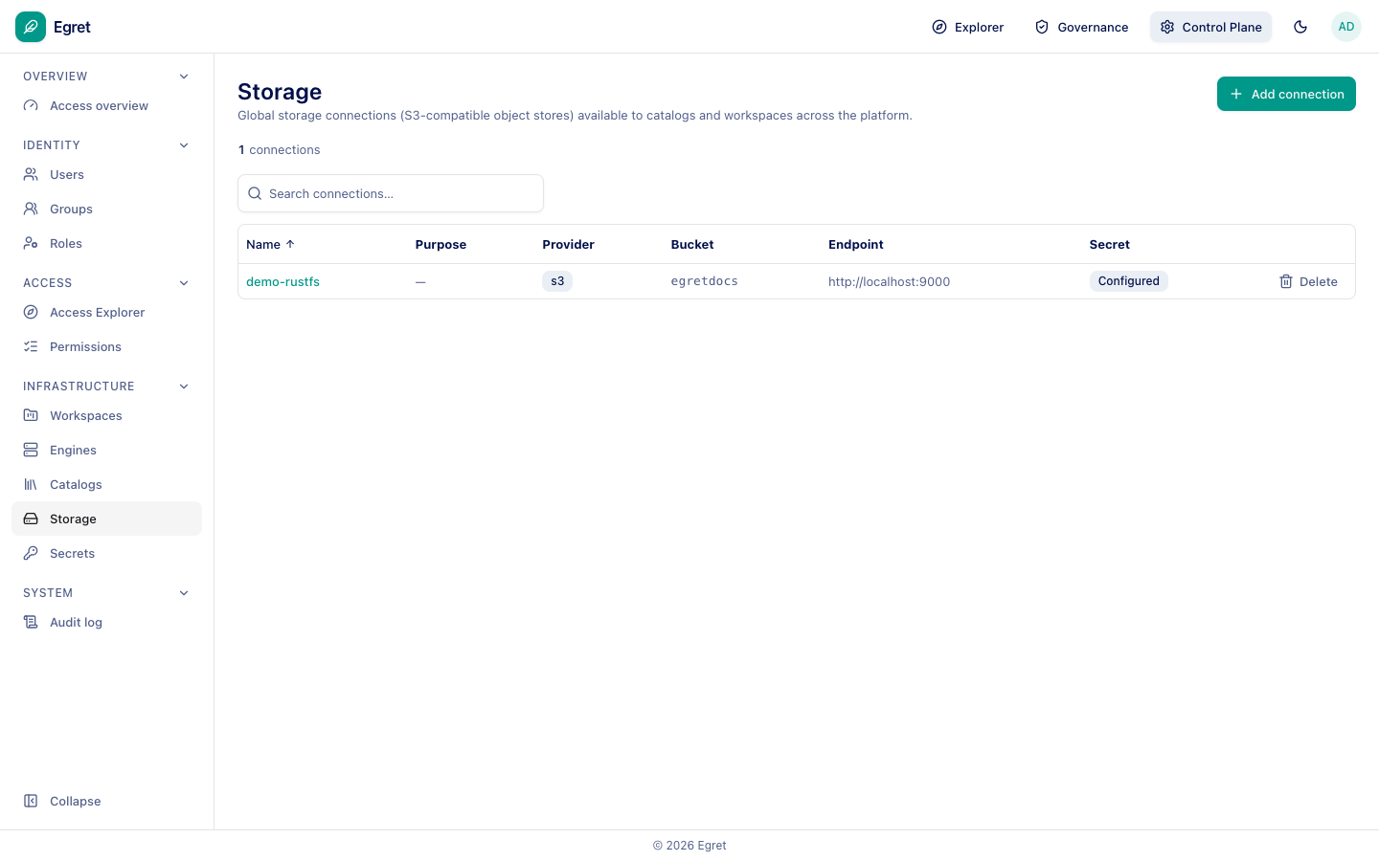Click the http://localhost:9000 endpoint
This screenshot has height=861, width=1379.
pos(889,282)
